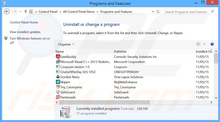Open Control Panel Home link
This screenshot has height=122, width=220.
click(x=24, y=22)
